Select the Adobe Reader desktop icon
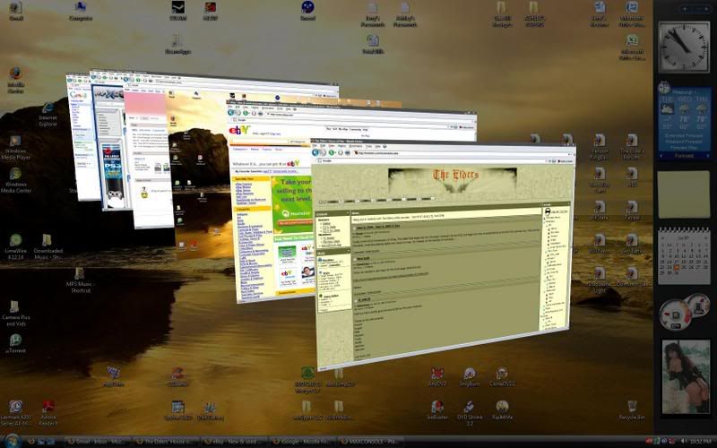The image size is (717, 448). pyautogui.click(x=48, y=413)
